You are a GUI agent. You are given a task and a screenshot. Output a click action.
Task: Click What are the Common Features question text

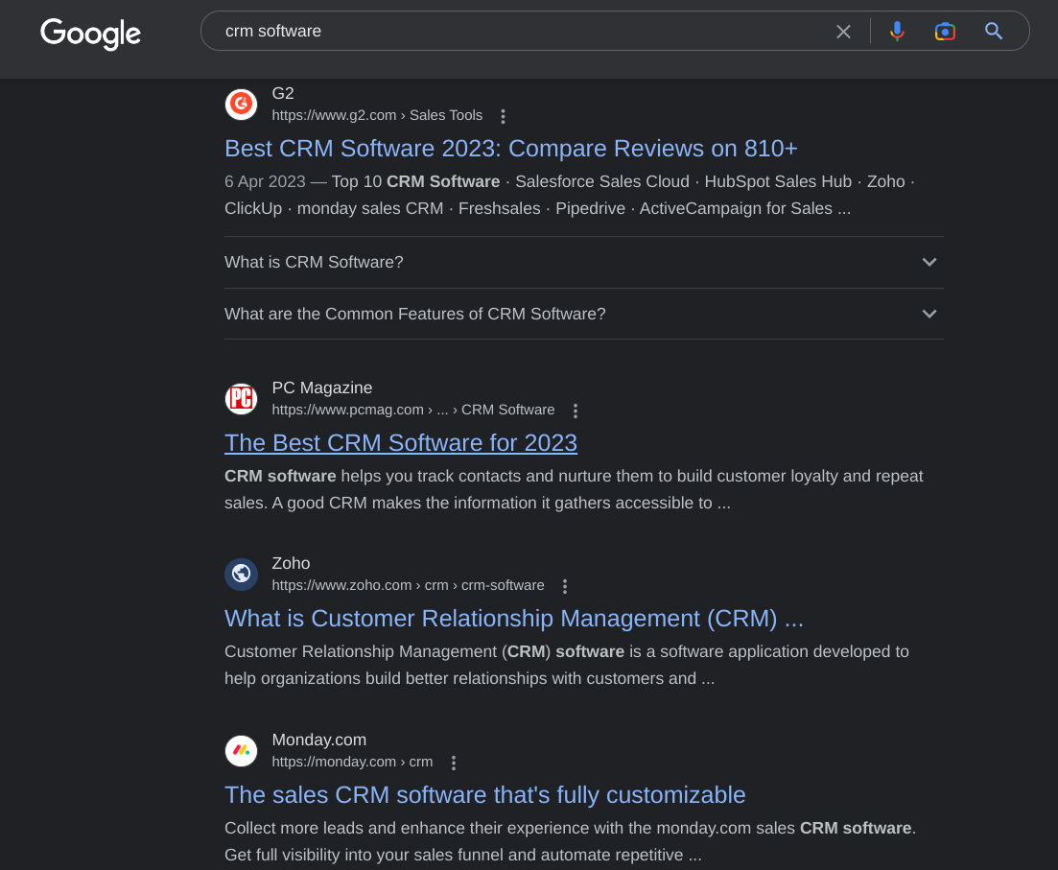click(x=415, y=314)
